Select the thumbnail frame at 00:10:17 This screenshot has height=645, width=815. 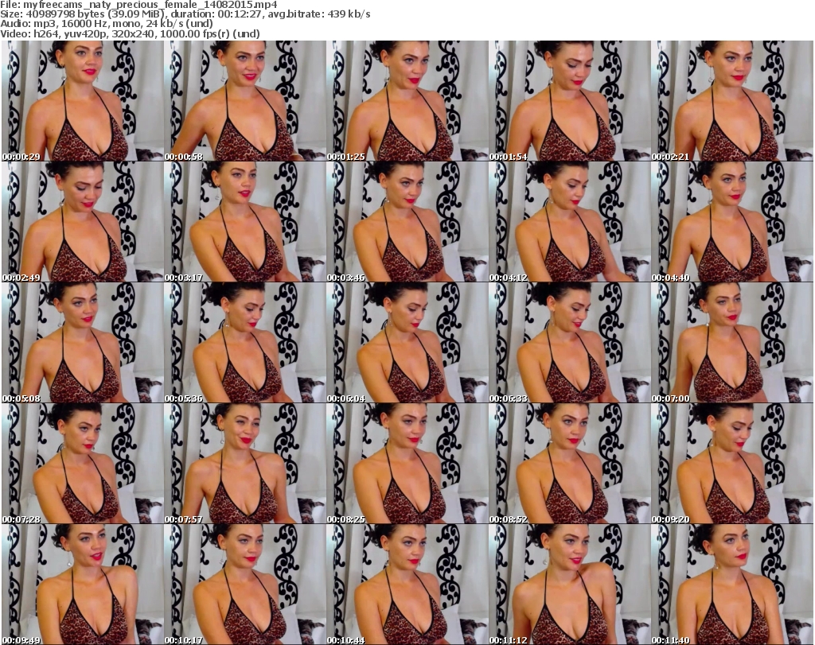point(245,585)
